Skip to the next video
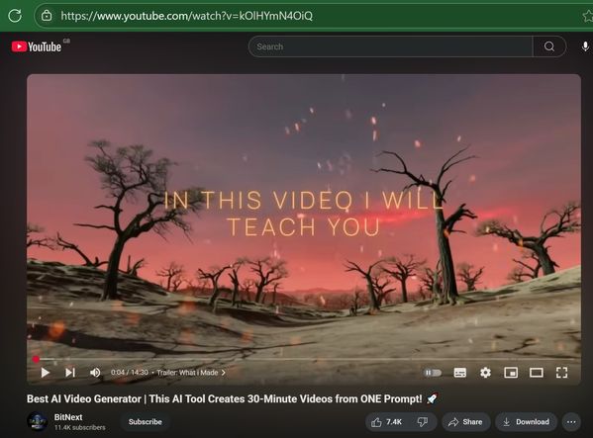593x438 pixels. tap(70, 373)
